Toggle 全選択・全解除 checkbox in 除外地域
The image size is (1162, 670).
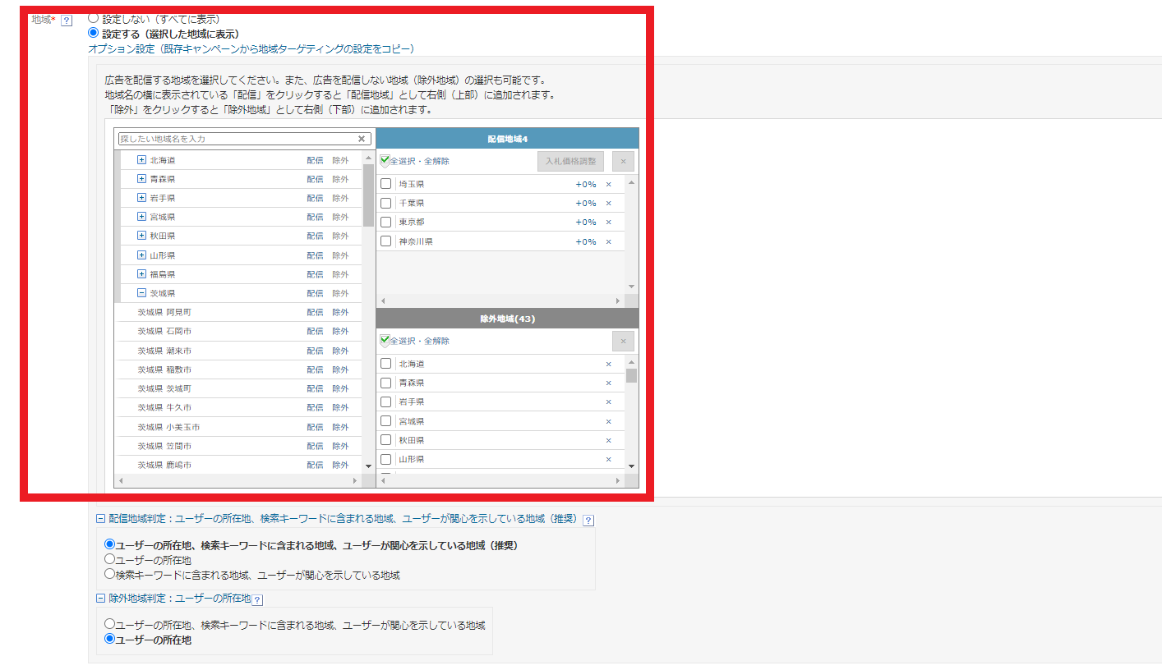pyautogui.click(x=385, y=340)
